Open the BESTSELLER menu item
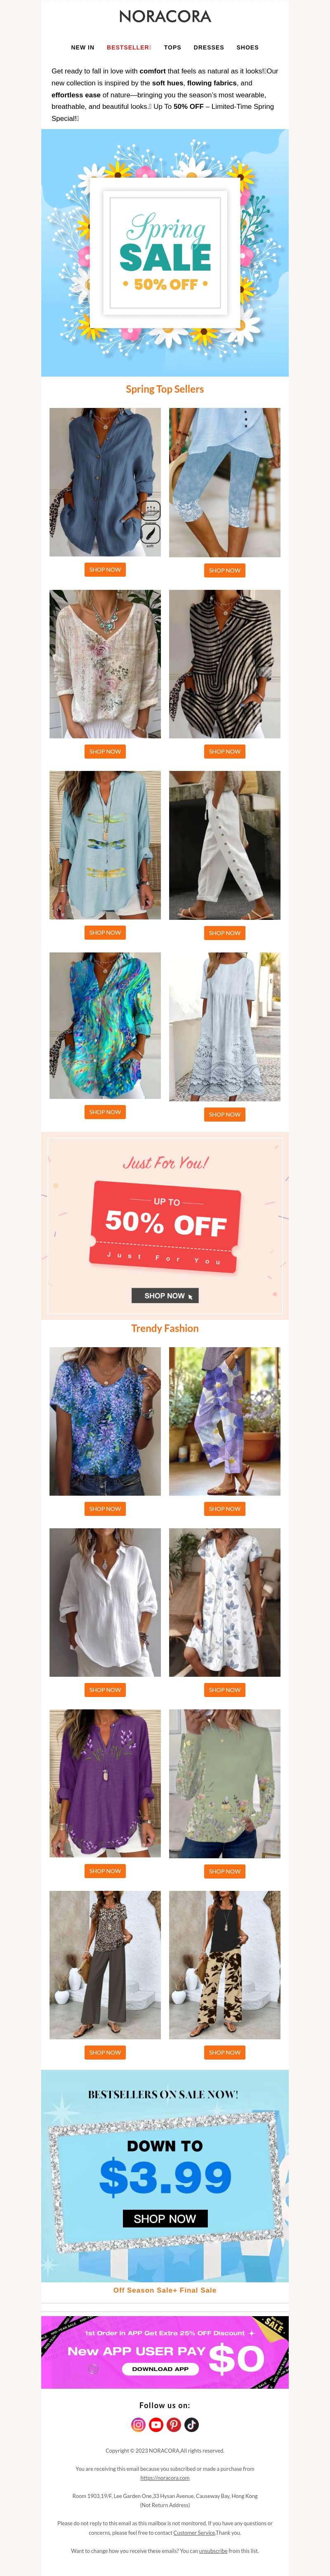This screenshot has height=2576, width=330. click(129, 47)
